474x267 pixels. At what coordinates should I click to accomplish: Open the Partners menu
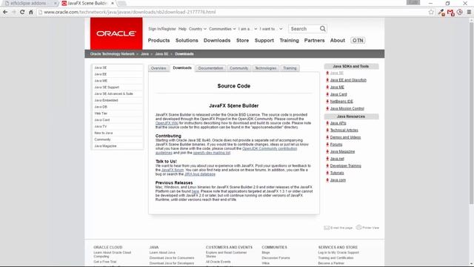pyautogui.click(x=314, y=40)
